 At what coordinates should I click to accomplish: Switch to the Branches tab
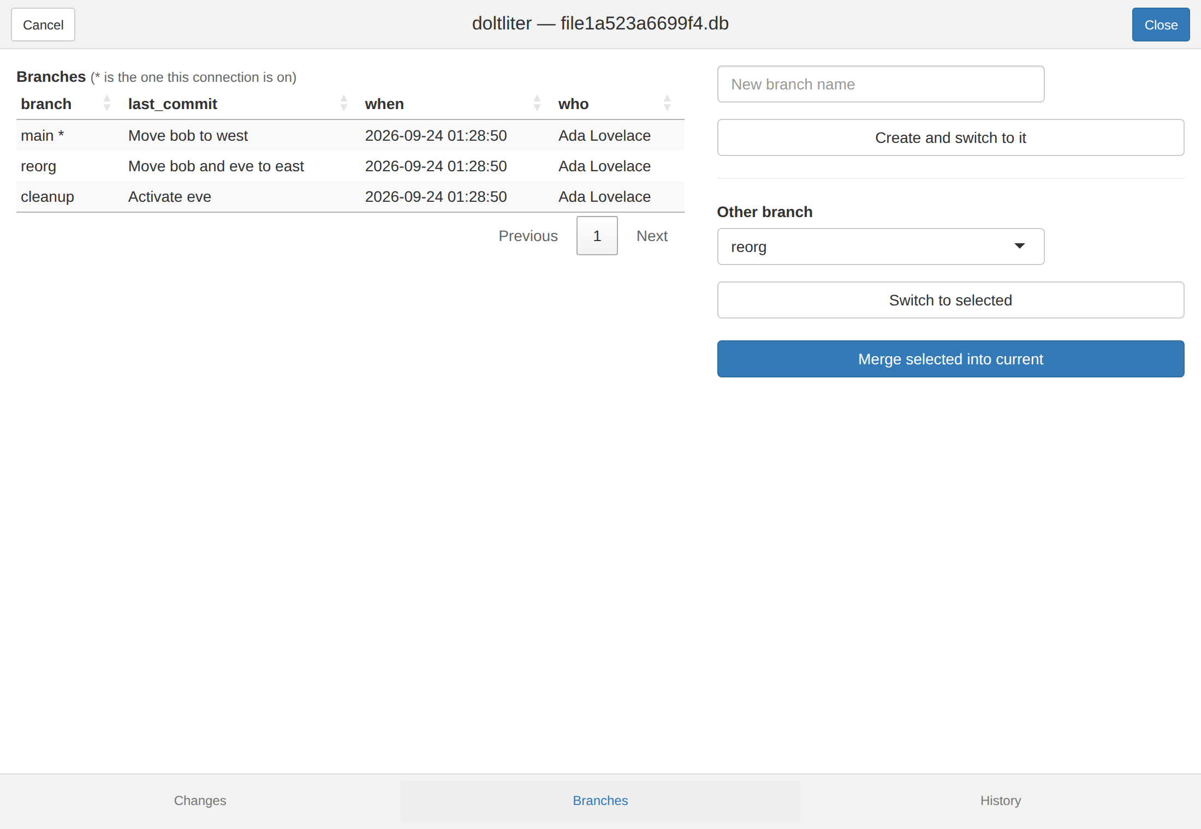(x=600, y=801)
